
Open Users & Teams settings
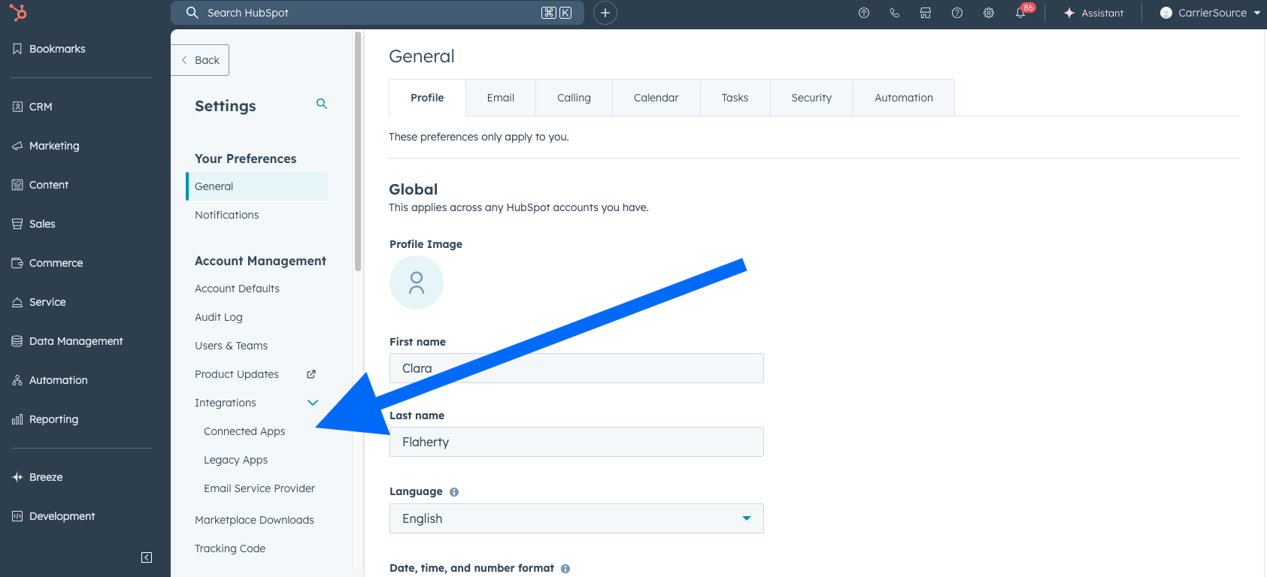point(231,346)
